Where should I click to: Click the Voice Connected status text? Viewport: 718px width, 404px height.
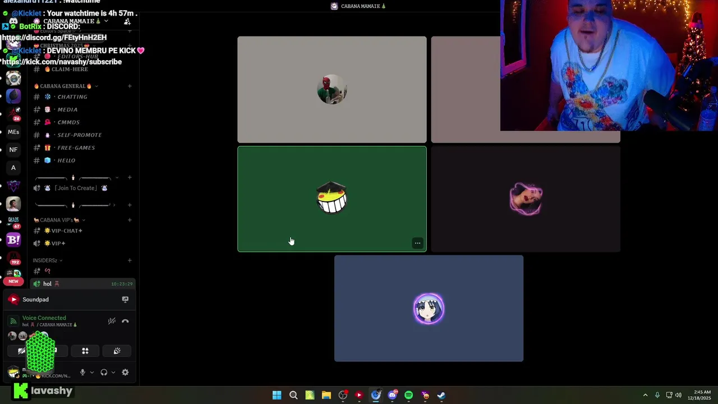pyautogui.click(x=44, y=318)
